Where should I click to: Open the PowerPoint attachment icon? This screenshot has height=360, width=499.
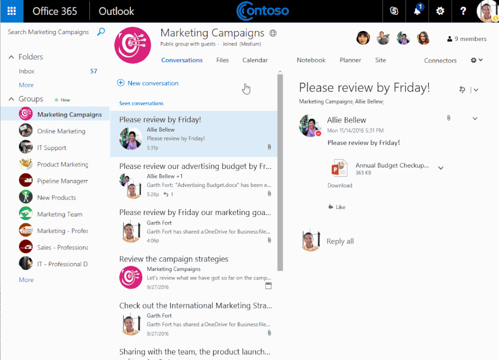pyautogui.click(x=339, y=168)
